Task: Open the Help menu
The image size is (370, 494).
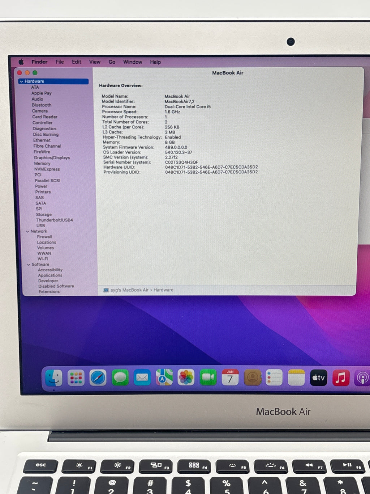Action: (155, 62)
